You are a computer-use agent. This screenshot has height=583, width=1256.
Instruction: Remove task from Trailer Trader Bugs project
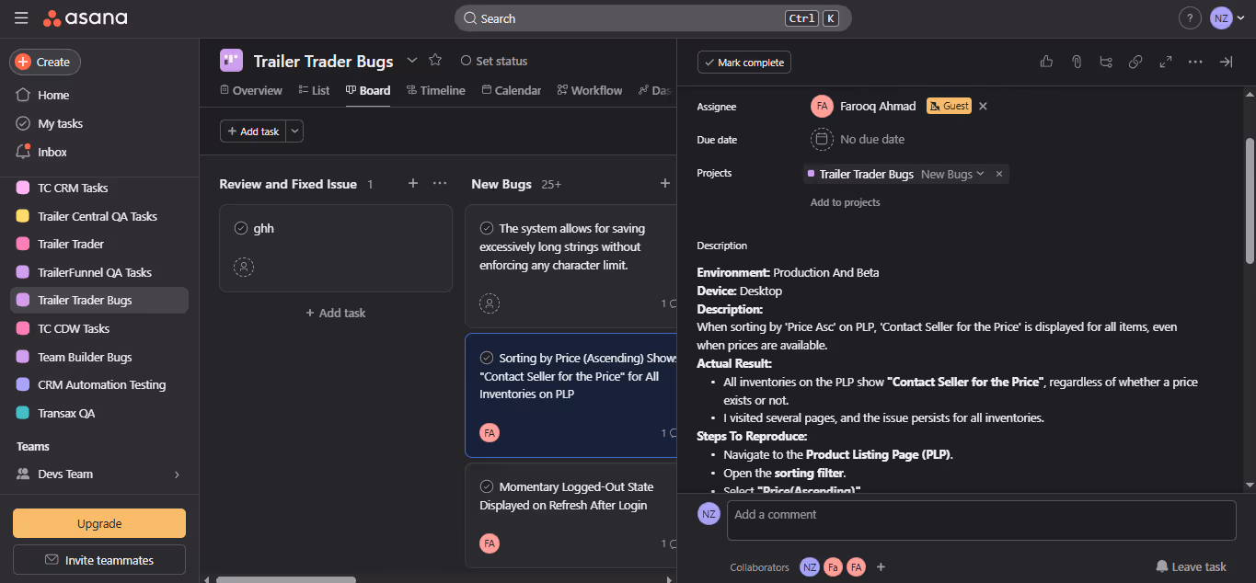[x=999, y=174]
